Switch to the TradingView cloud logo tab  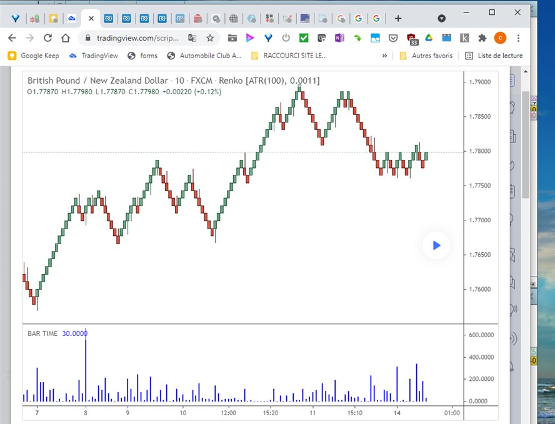pyautogui.click(x=72, y=18)
